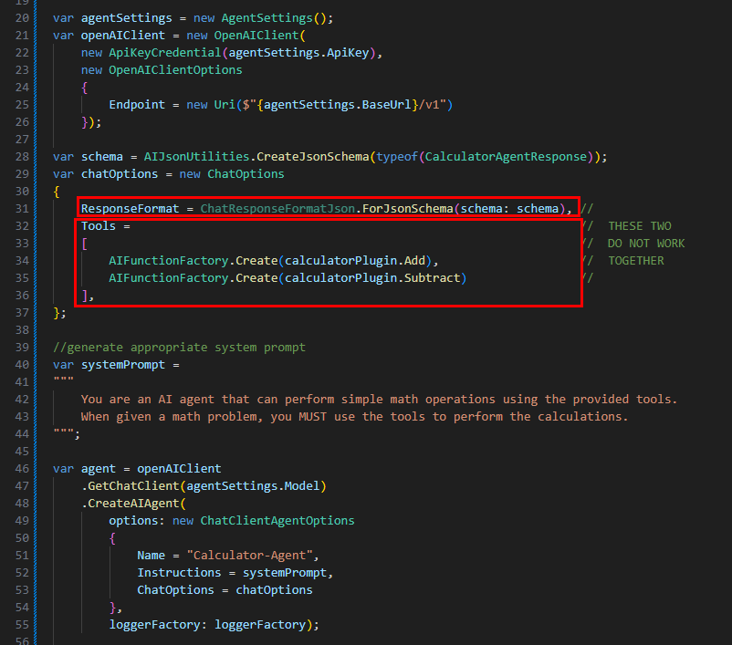Click the chatOptions variable declaration on line 29
This screenshot has width=732, height=645.
coord(119,174)
